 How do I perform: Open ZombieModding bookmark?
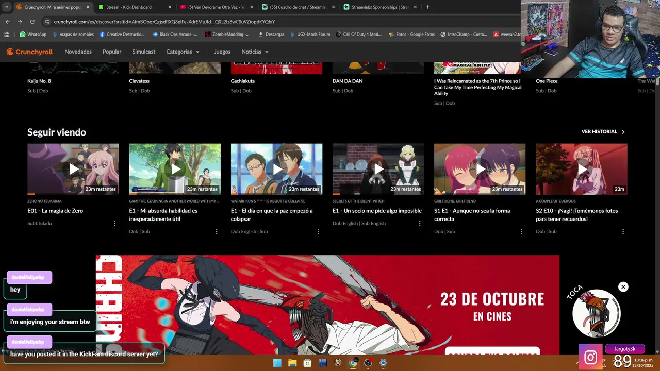click(227, 35)
